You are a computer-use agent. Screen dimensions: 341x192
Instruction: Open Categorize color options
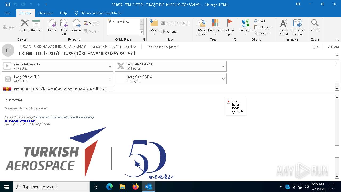[x=216, y=27]
